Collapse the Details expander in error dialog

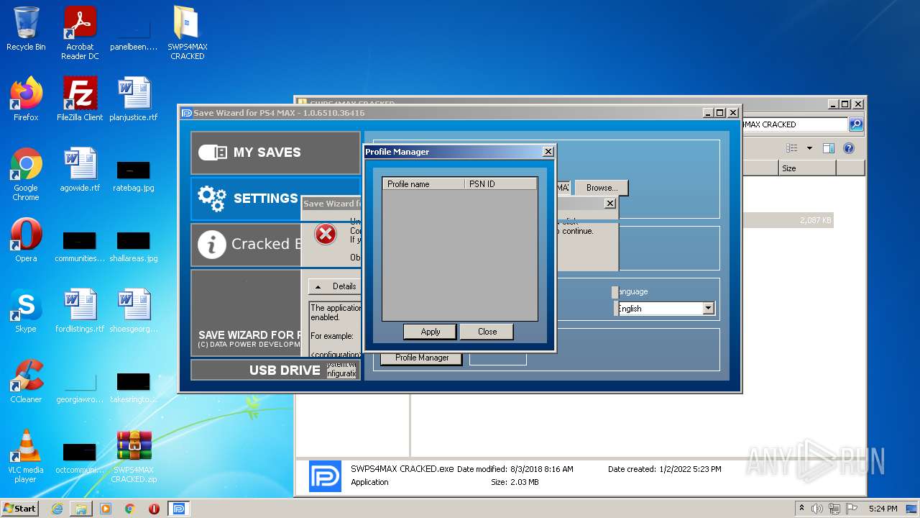tap(335, 286)
